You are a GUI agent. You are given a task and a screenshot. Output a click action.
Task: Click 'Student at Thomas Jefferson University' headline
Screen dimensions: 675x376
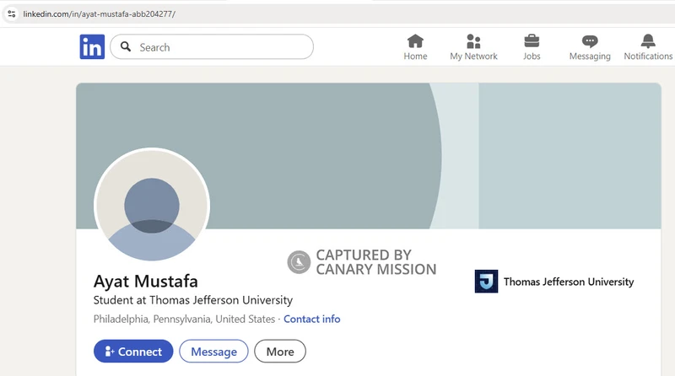tap(193, 300)
